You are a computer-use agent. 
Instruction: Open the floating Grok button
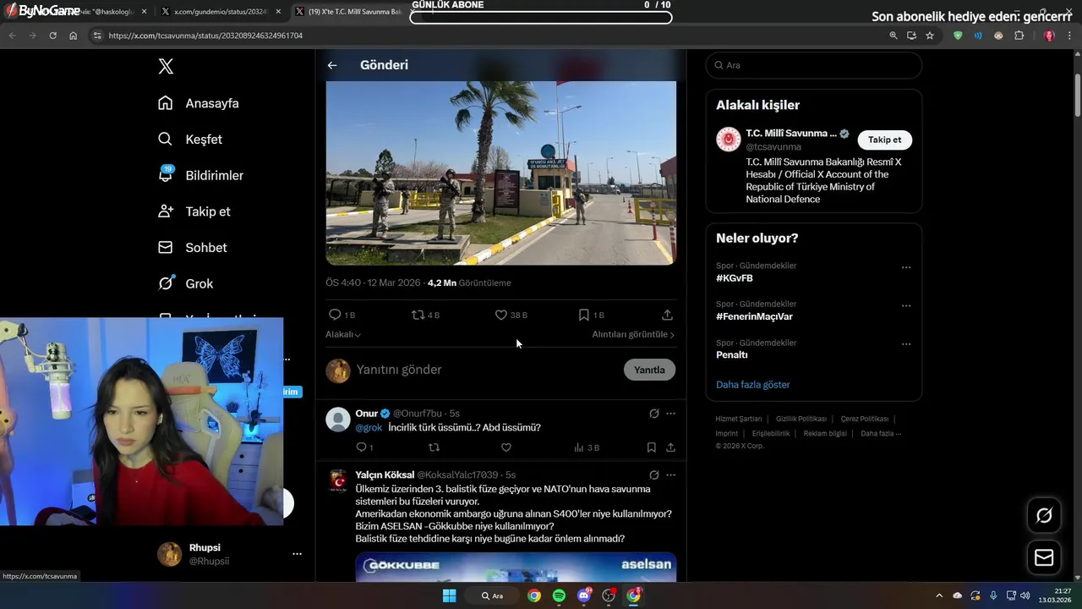pyautogui.click(x=1044, y=516)
